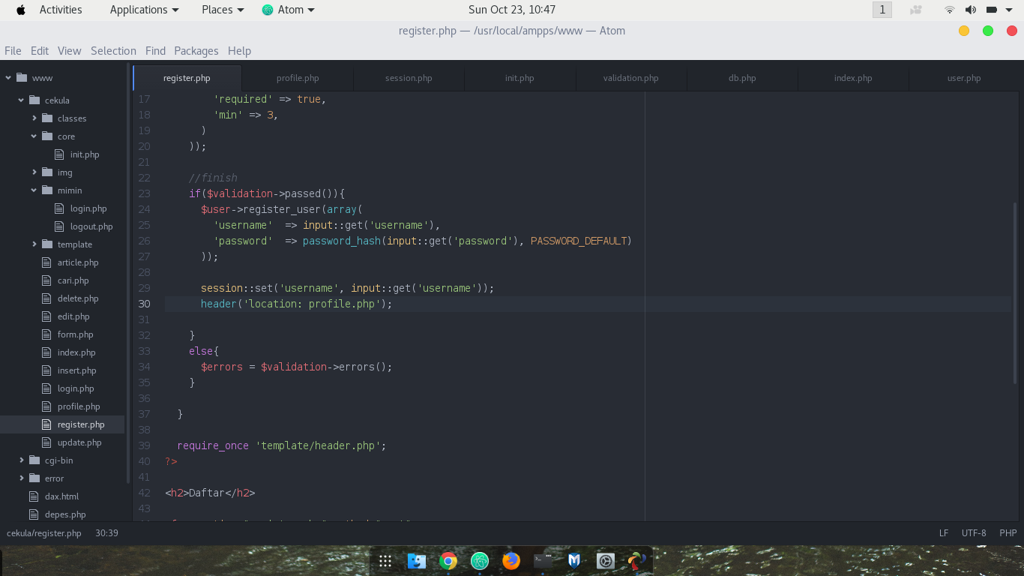Click cekula/register.php path in status bar
This screenshot has height=576, width=1024.
[44, 533]
